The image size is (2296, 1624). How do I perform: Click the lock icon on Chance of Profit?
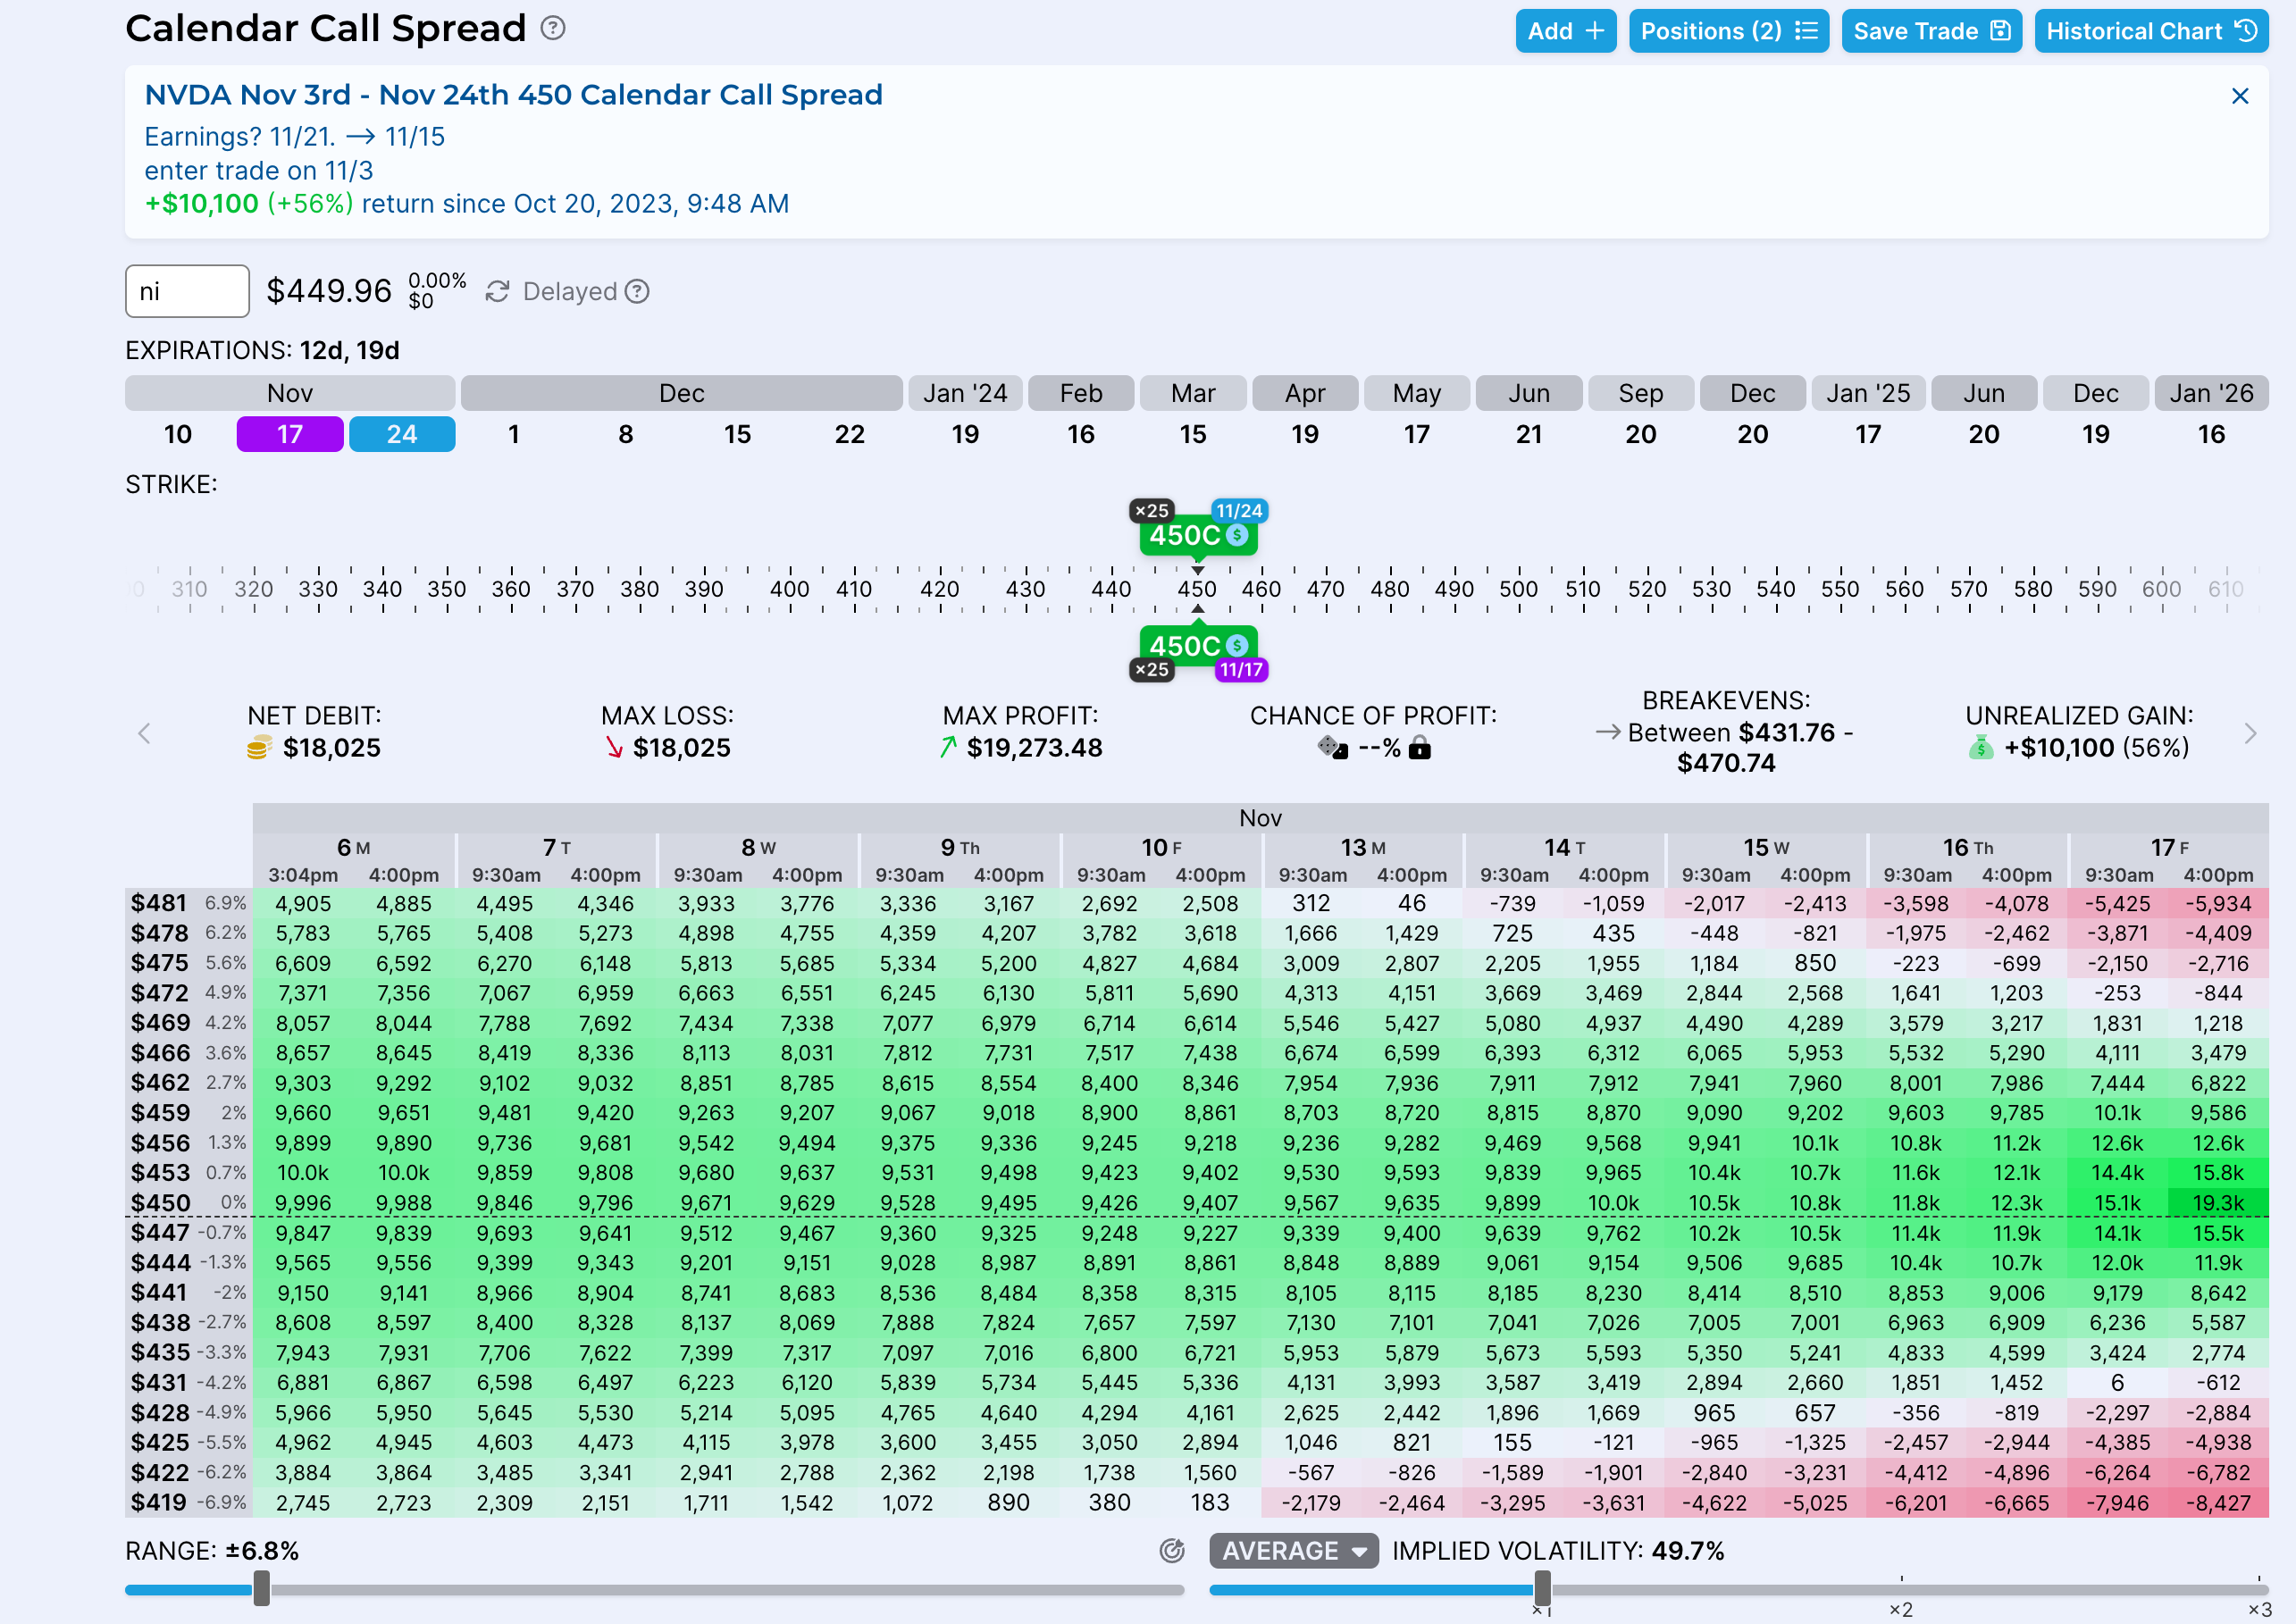click(x=1420, y=747)
